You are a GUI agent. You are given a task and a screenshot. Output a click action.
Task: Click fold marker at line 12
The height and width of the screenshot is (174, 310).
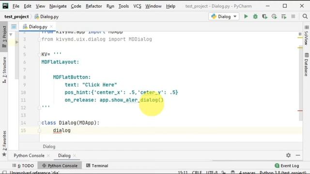[x=39, y=108]
